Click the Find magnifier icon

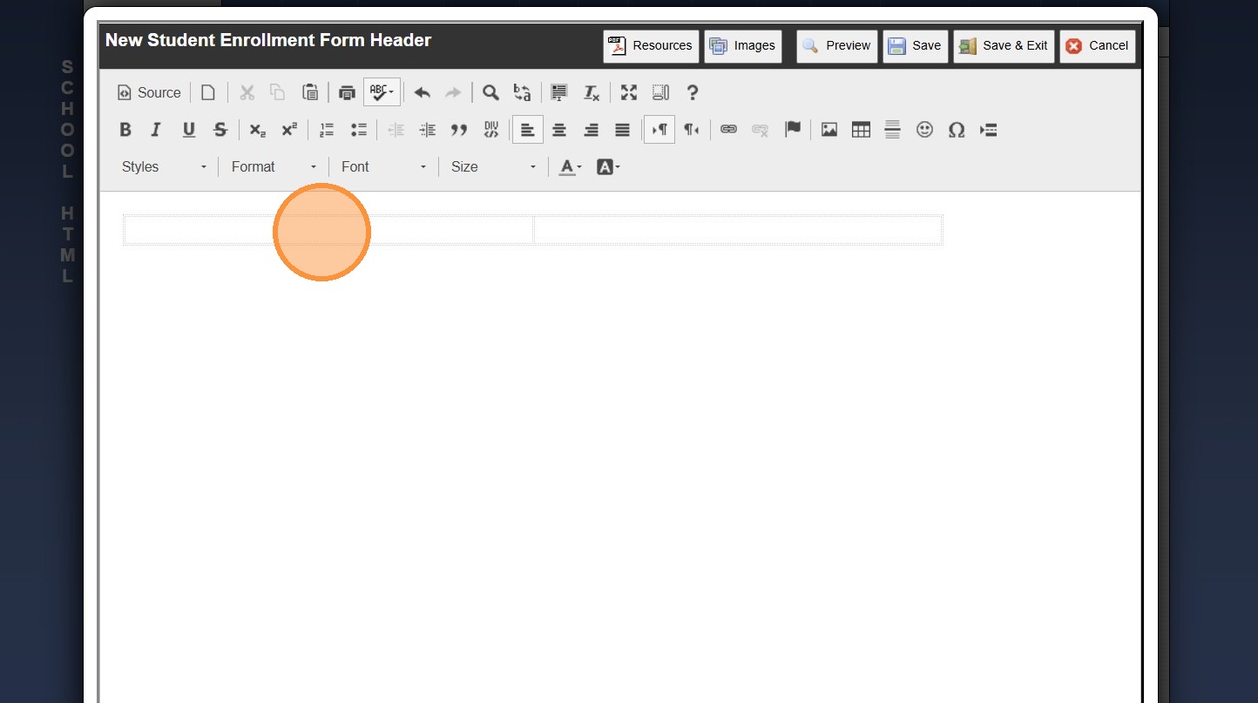490,92
